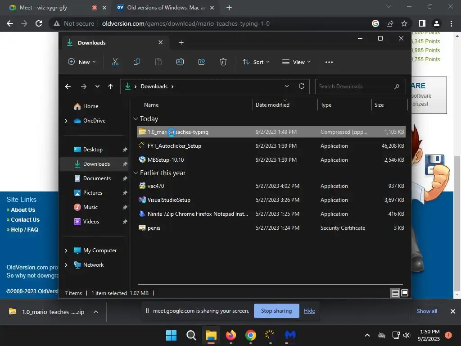Refresh the Downloads folder view
This screenshot has height=346, width=461.
[x=302, y=86]
